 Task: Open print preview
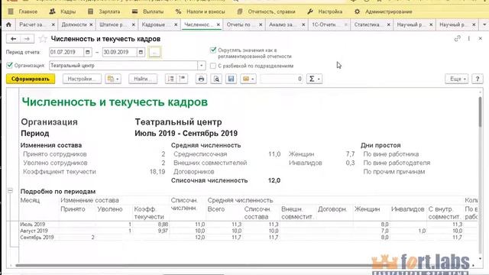pyautogui.click(x=216, y=79)
